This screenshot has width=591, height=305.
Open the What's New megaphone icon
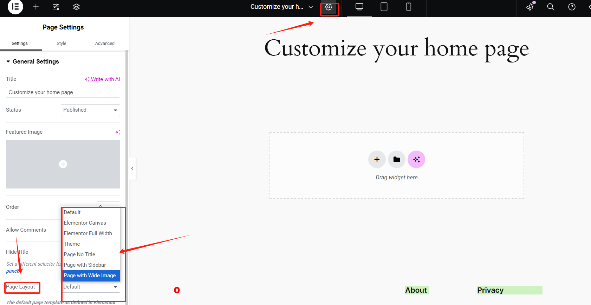(x=530, y=7)
